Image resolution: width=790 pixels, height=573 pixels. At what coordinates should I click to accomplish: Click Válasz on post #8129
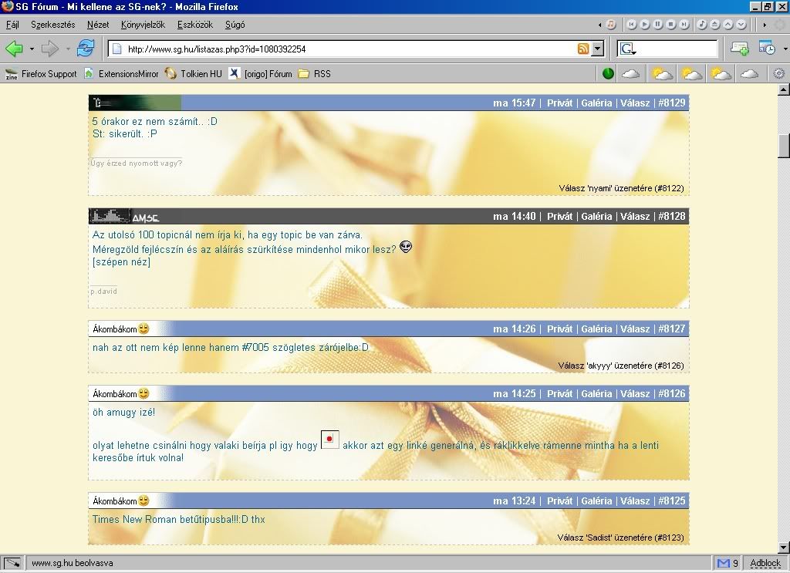[635, 103]
